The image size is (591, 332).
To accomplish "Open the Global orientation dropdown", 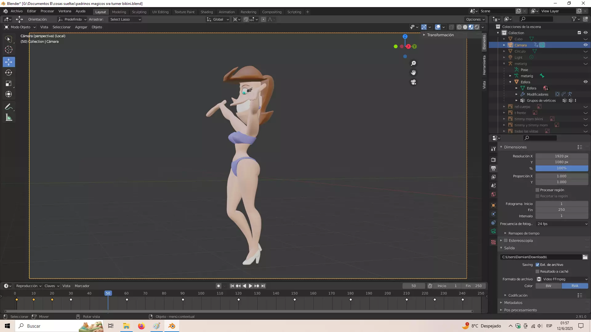I will coord(218,19).
